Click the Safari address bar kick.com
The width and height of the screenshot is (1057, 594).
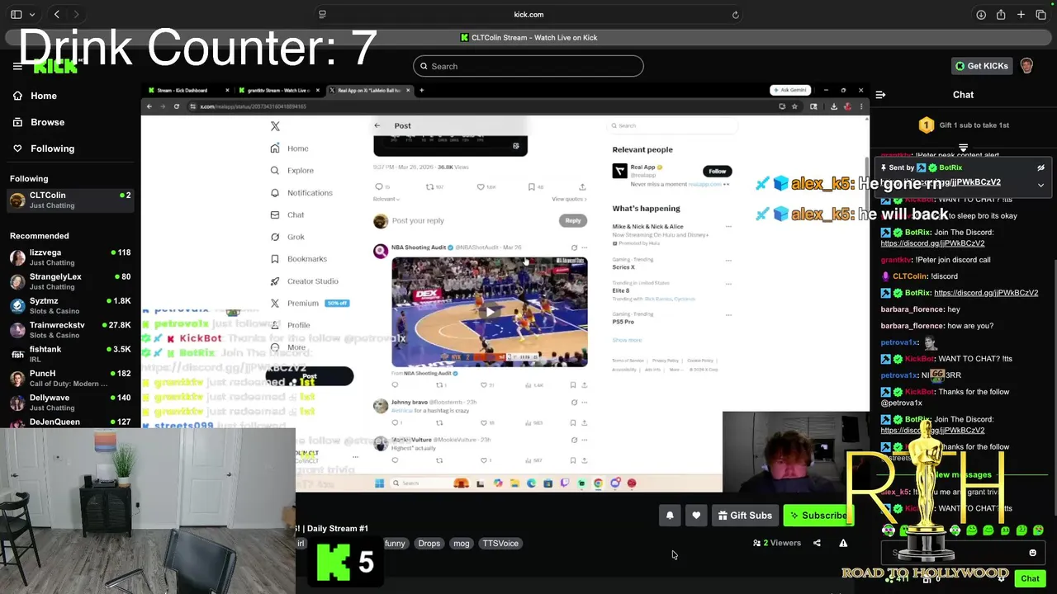[528, 14]
